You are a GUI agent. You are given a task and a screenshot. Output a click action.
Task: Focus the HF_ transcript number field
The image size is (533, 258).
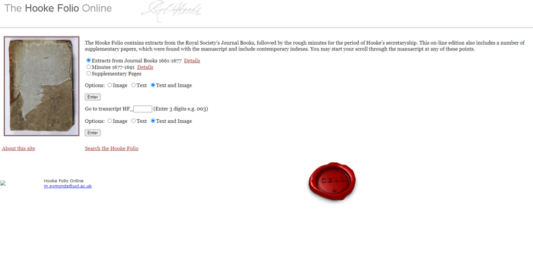[x=143, y=109]
